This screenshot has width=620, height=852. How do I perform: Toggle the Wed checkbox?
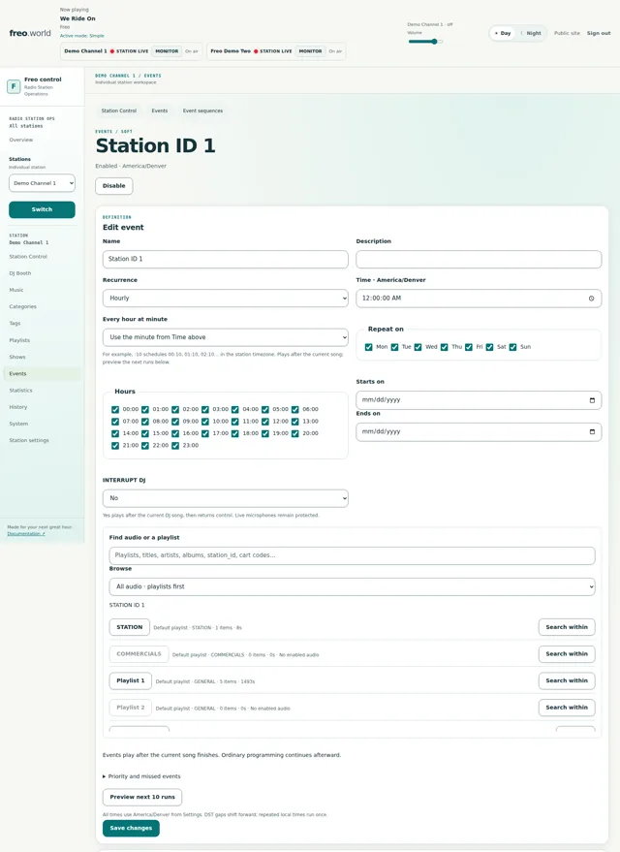418,347
